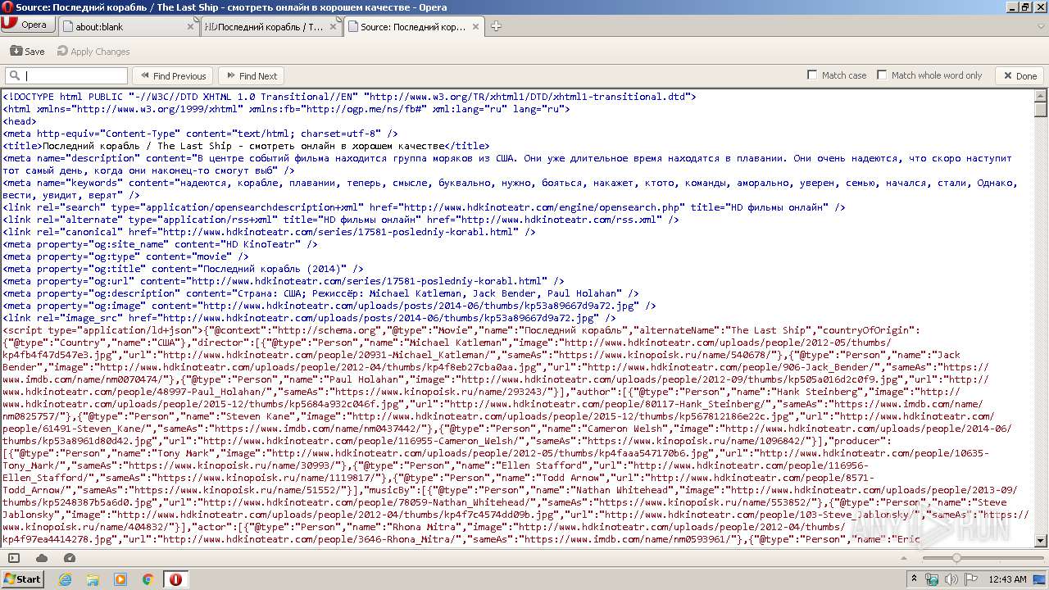The image size is (1049, 590).
Task: Enable the Match case checkbox
Action: (x=812, y=75)
